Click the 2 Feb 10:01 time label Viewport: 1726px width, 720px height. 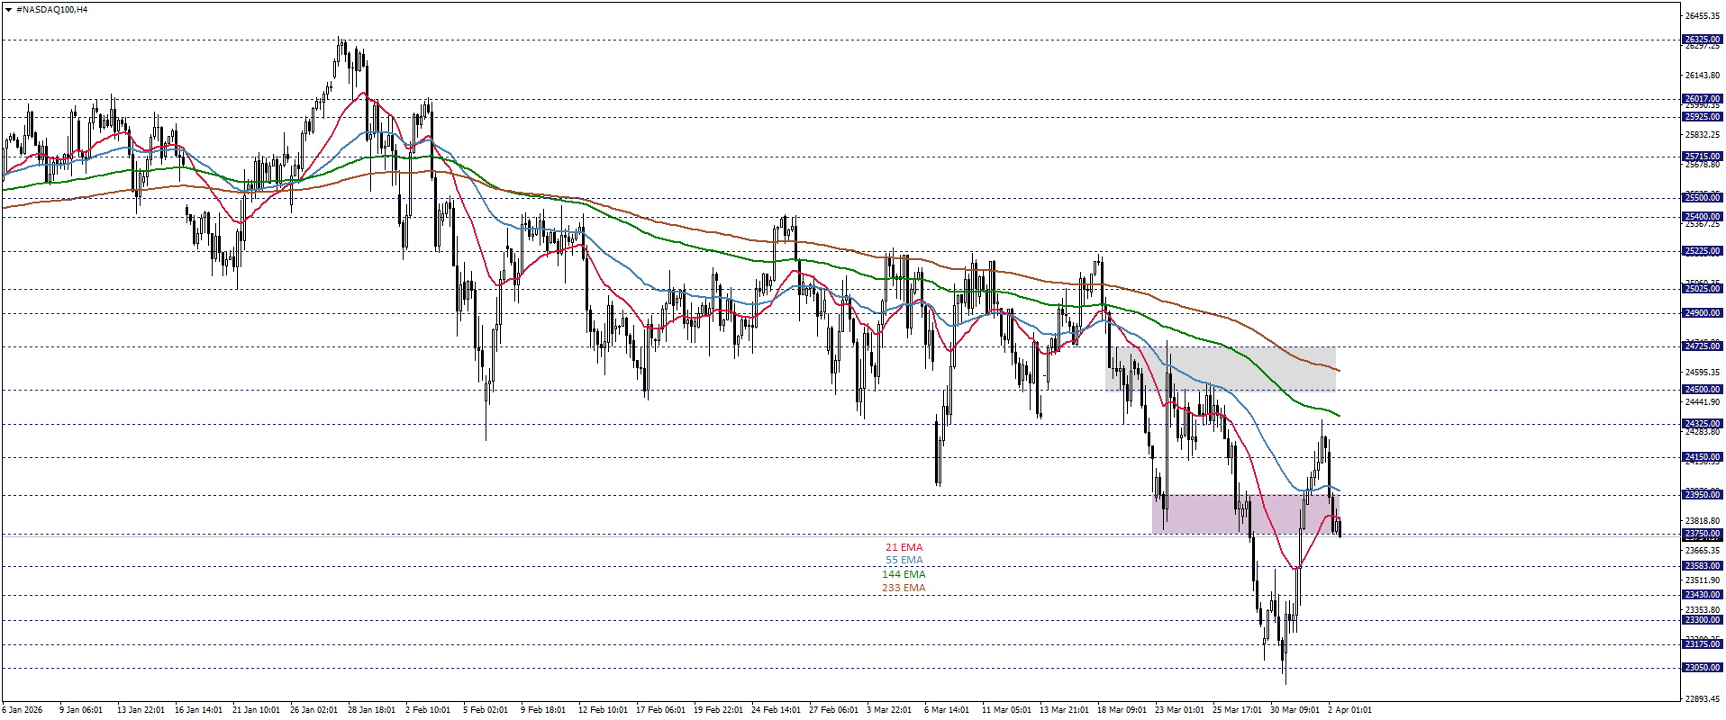(x=428, y=710)
